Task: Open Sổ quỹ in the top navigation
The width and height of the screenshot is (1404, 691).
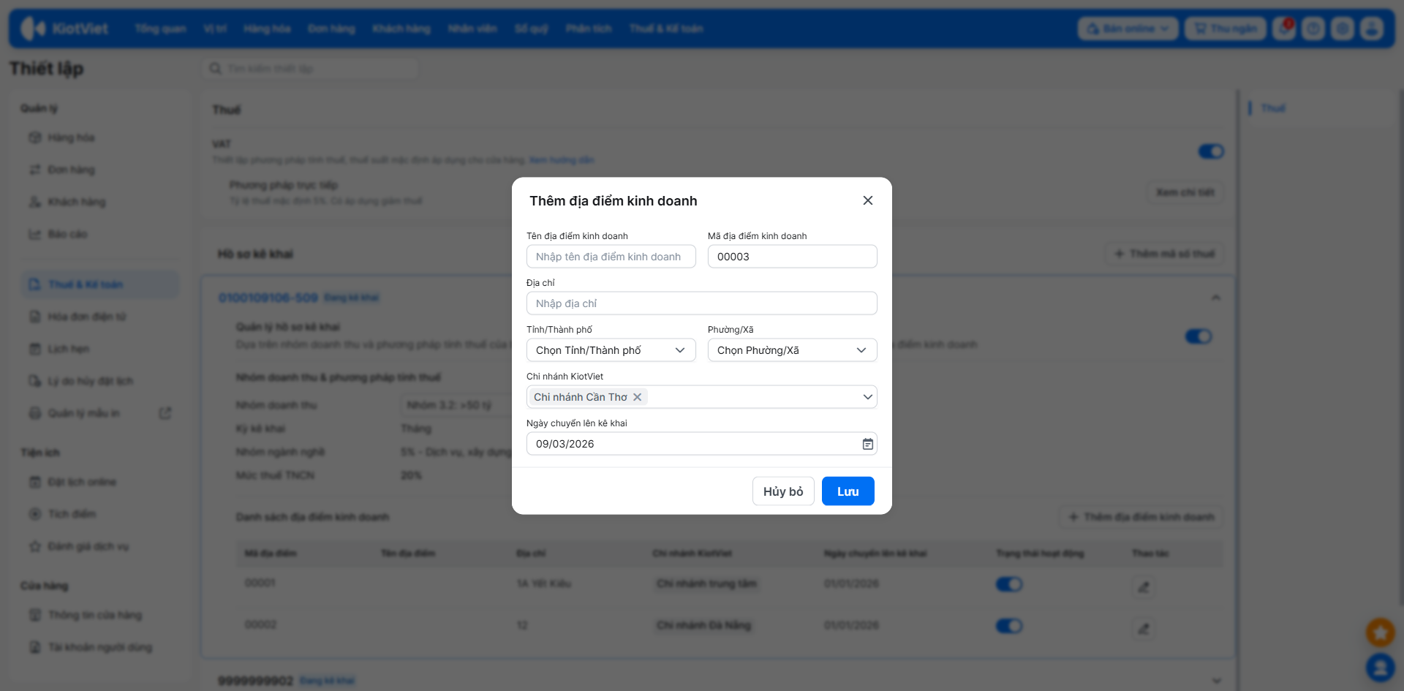Action: coord(532,29)
